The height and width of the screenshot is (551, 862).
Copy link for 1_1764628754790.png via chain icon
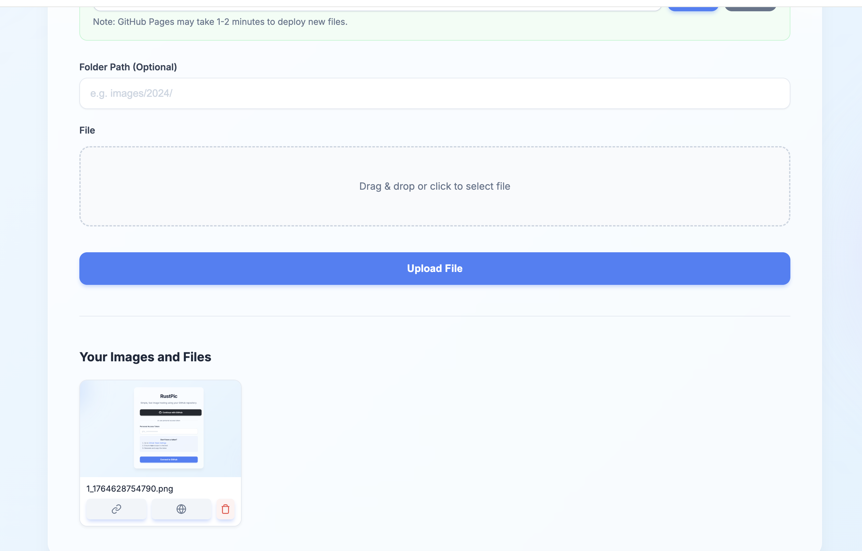[116, 509]
